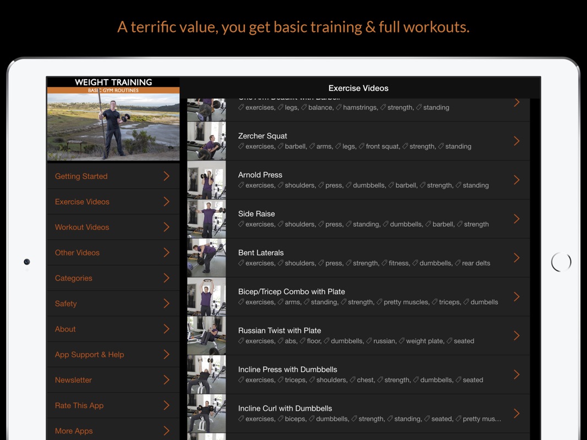Open Exercise Videos in the sidebar
The image size is (587, 440).
(x=113, y=202)
